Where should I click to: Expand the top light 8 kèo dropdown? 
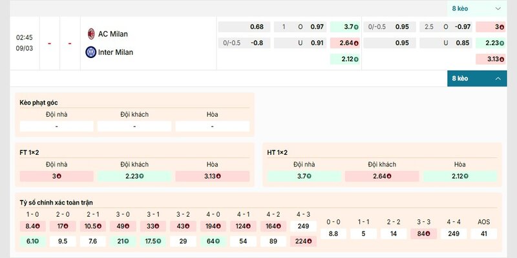[477, 8]
